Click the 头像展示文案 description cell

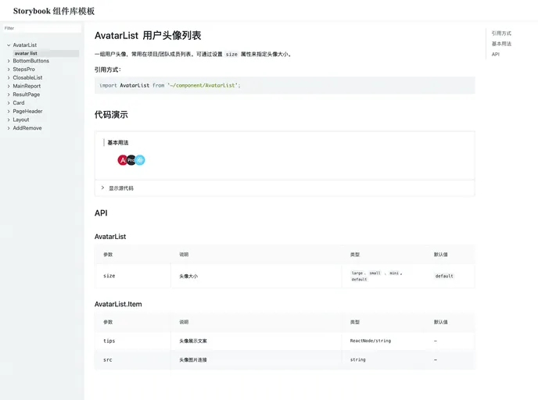click(x=256, y=341)
